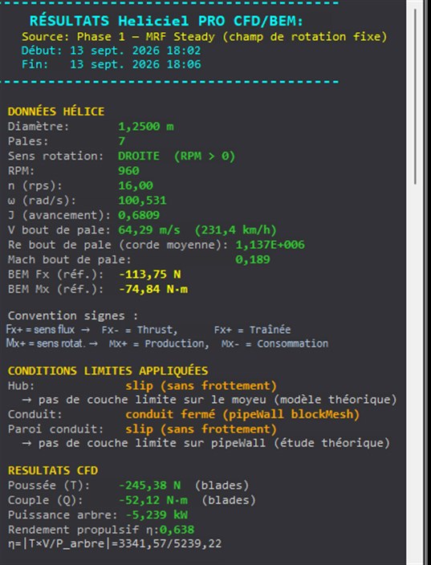Click the Fin date line
The image size is (431, 565).
pos(111,64)
